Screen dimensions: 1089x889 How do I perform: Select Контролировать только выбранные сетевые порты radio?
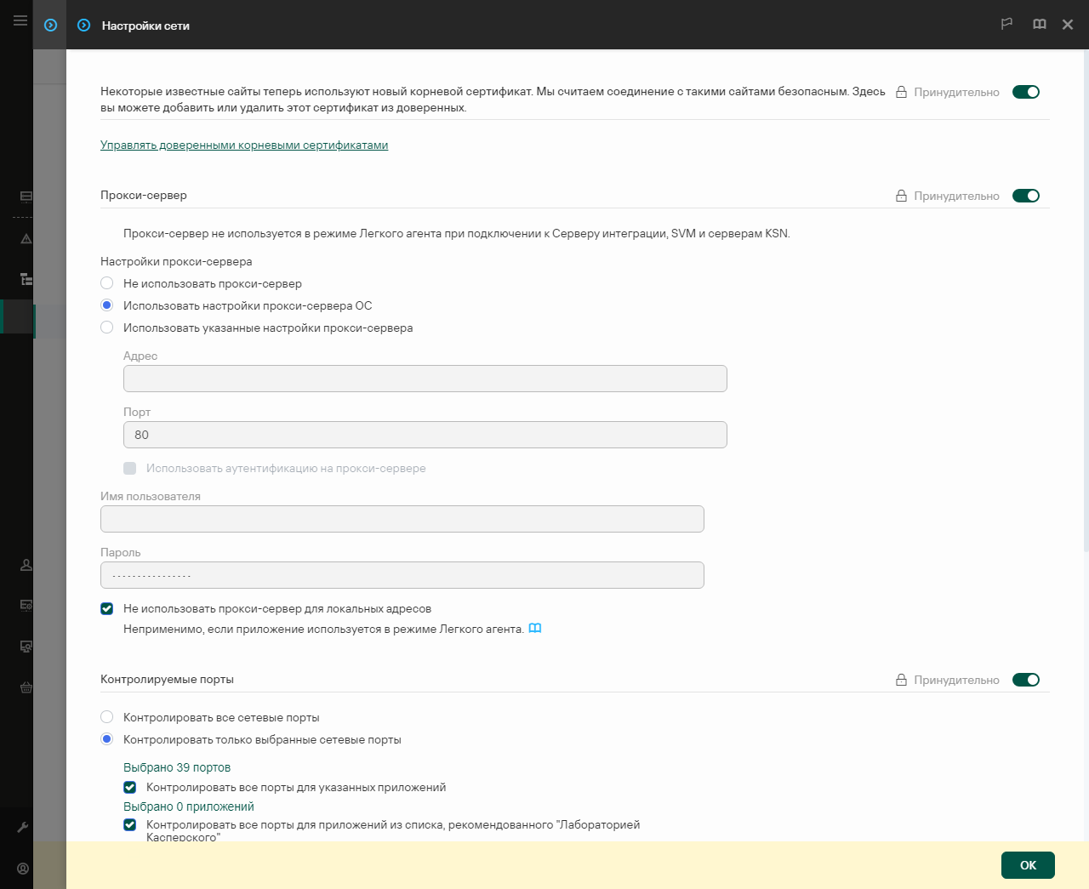107,739
